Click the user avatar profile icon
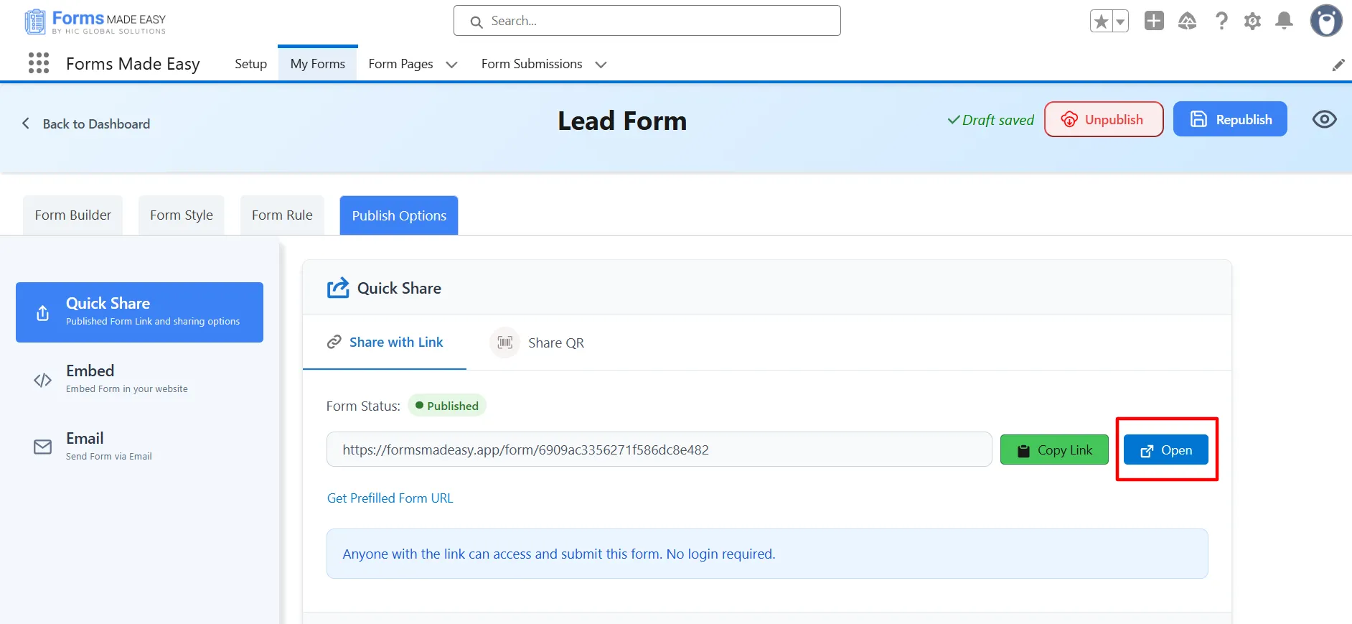Screen dimensions: 1352x624 click(1325, 21)
